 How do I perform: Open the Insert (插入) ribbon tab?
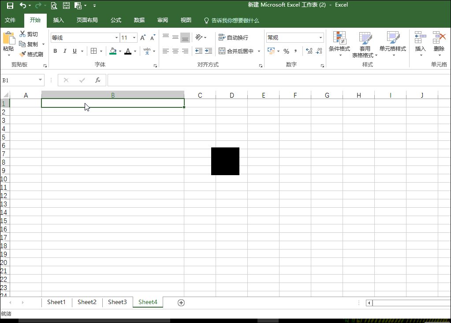(59, 20)
